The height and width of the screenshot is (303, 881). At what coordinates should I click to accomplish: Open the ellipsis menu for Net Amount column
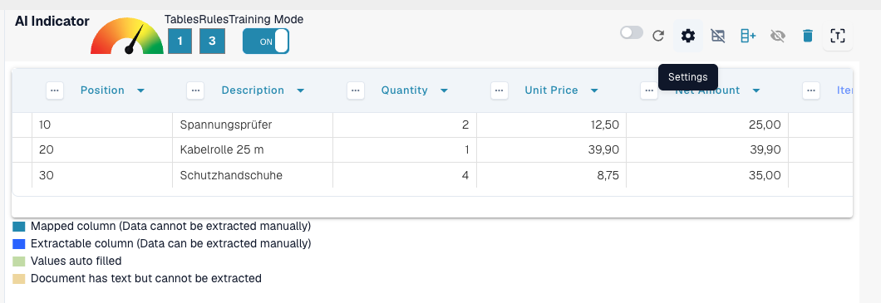pos(649,90)
